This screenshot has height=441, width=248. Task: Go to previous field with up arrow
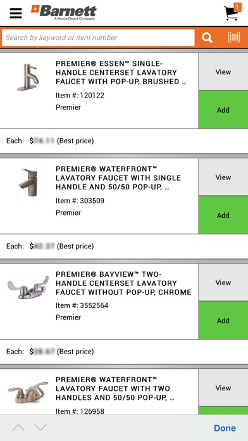[18, 428]
